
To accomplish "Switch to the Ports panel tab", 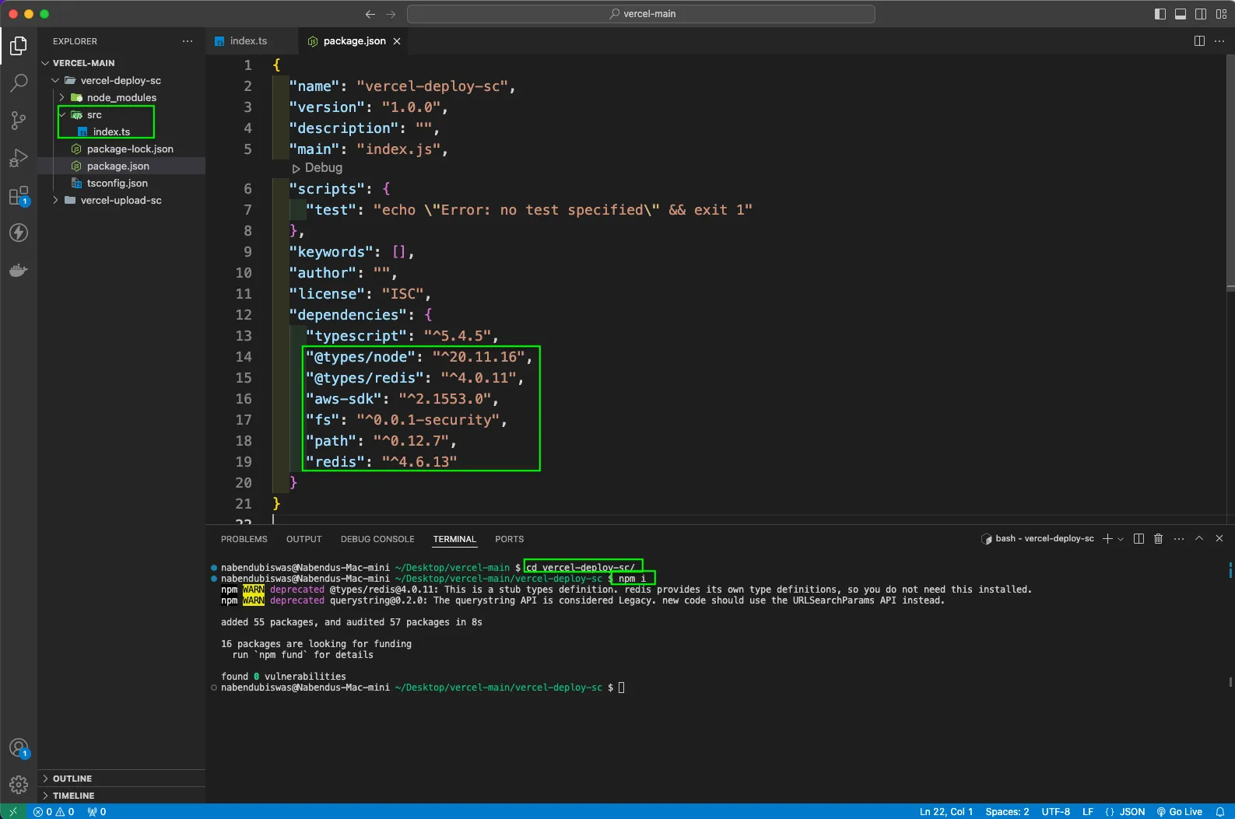I will [510, 539].
